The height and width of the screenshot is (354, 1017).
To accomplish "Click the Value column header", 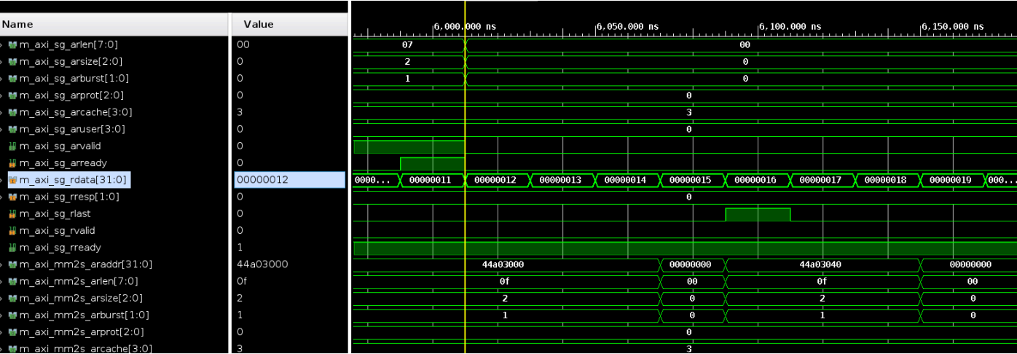I will (258, 24).
